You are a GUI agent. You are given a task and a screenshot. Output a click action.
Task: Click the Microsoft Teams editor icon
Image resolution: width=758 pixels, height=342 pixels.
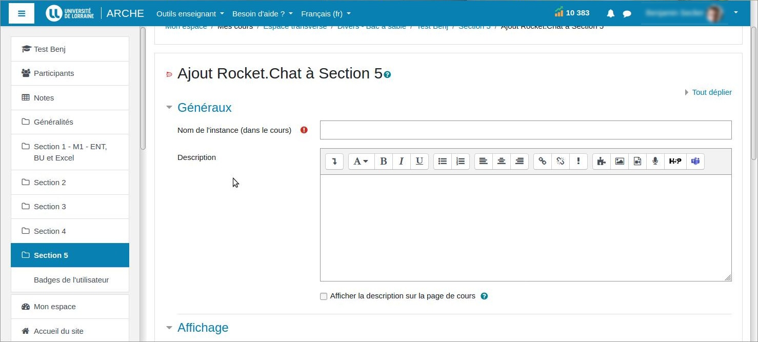(695, 162)
